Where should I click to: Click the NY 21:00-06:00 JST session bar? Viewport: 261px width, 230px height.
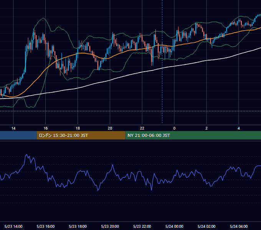pos(193,135)
